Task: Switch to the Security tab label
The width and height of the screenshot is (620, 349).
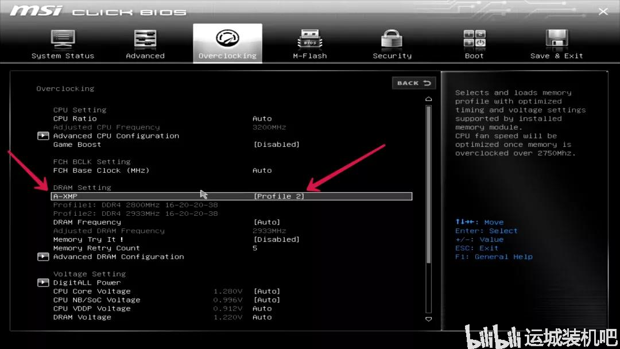Action: coord(392,56)
